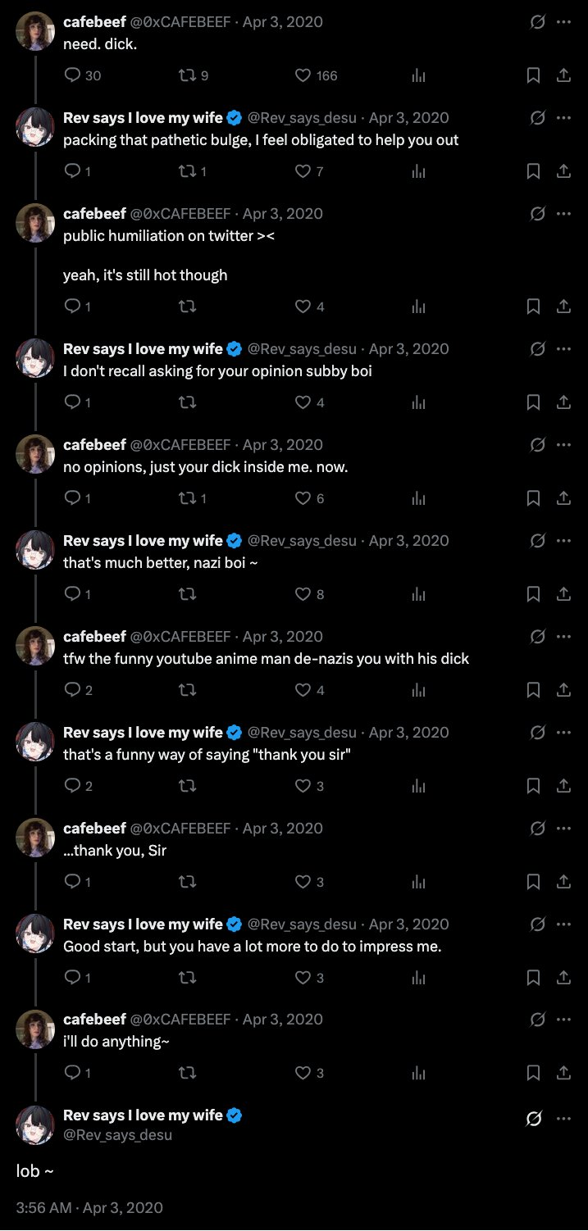Reply to the "that's a funny way of saying" tweet
The height and width of the screenshot is (1231, 588).
click(74, 786)
